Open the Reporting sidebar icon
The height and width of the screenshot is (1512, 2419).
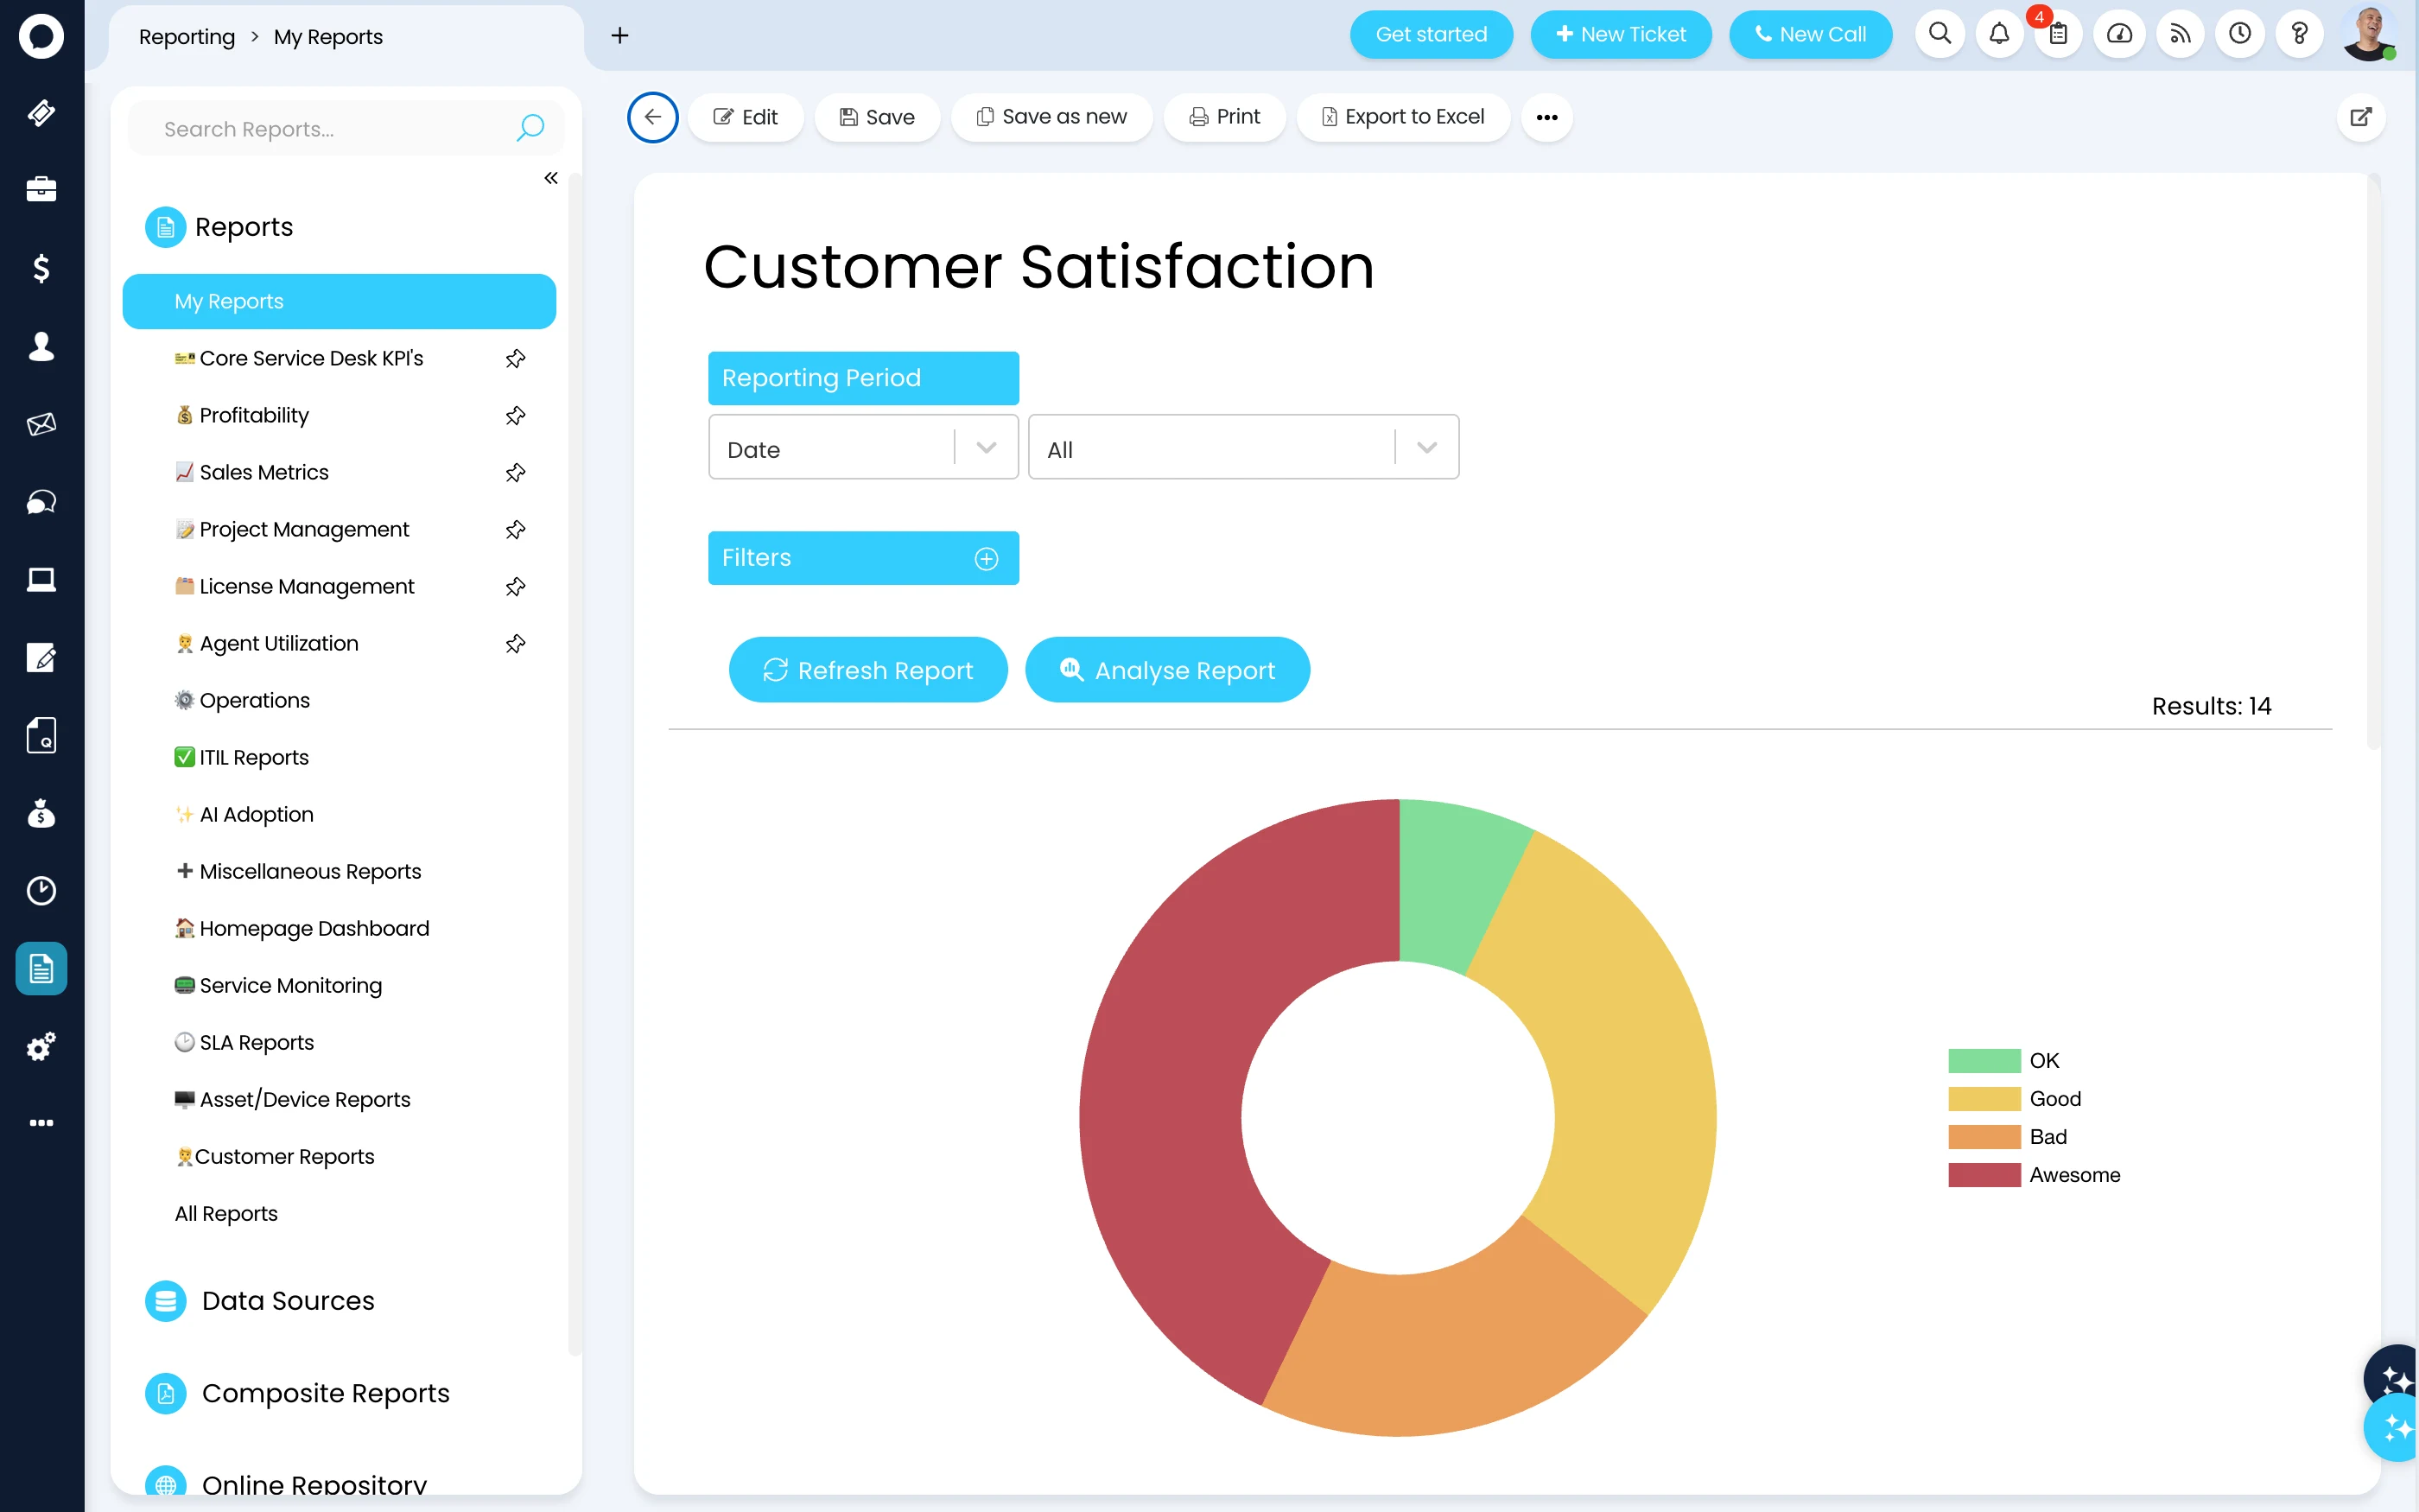(41, 968)
